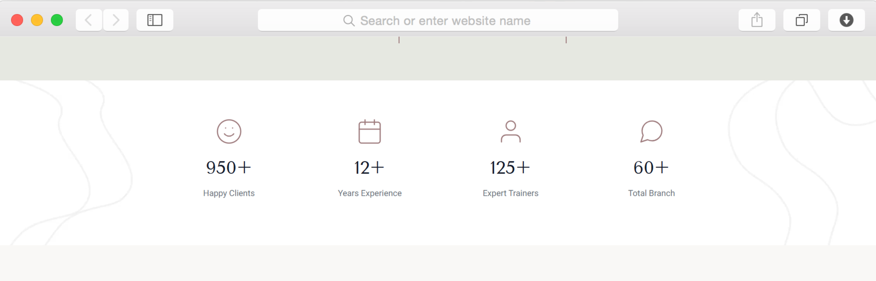Click the 950+ counter number
Image resolution: width=876 pixels, height=281 pixels.
[229, 168]
